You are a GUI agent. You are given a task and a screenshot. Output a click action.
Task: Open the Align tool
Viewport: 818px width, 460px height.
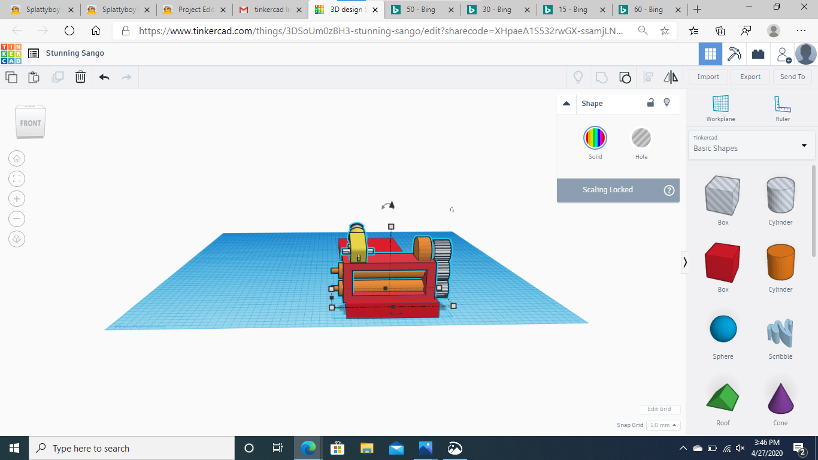click(x=648, y=77)
